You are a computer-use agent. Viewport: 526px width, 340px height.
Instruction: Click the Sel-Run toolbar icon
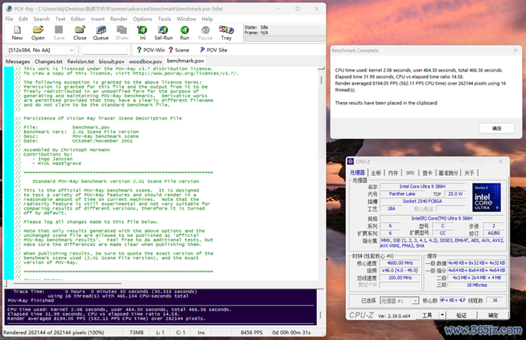pos(163,33)
